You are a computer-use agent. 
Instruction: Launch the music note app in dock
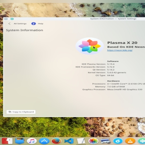point(32,141)
